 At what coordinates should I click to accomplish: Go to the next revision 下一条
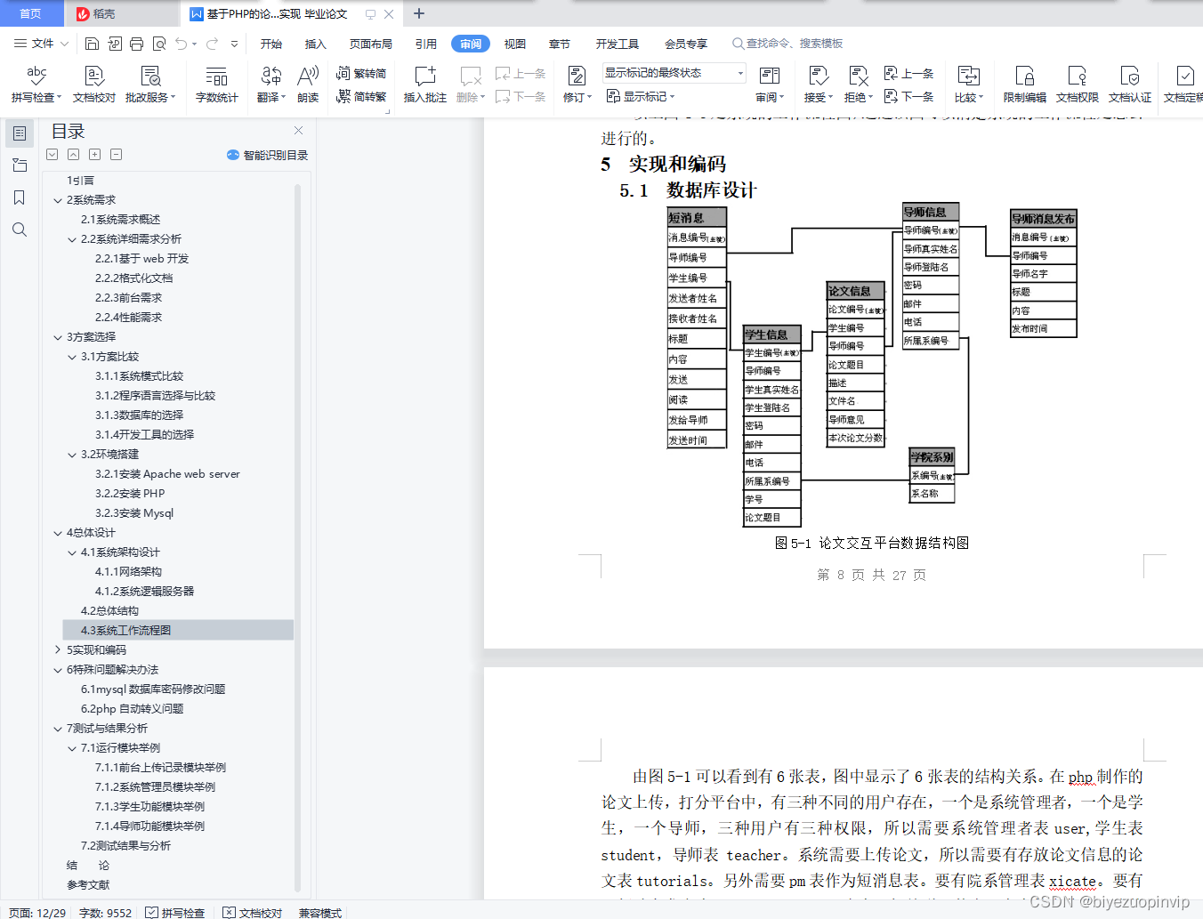(908, 96)
